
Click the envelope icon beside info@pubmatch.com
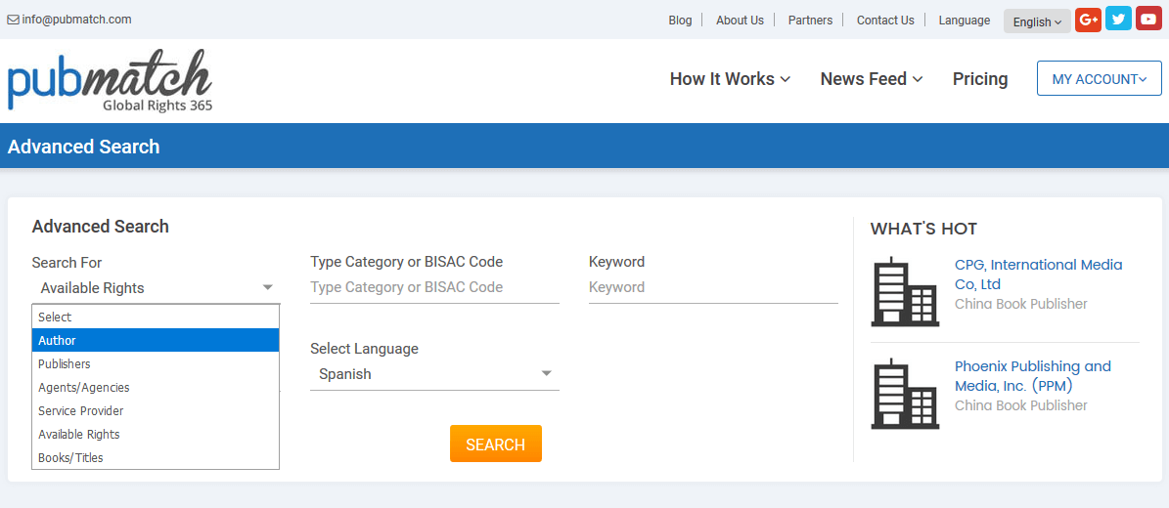(14, 21)
